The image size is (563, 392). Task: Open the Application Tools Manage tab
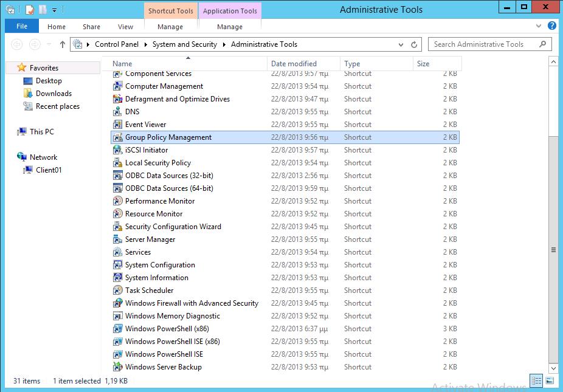tap(230, 27)
